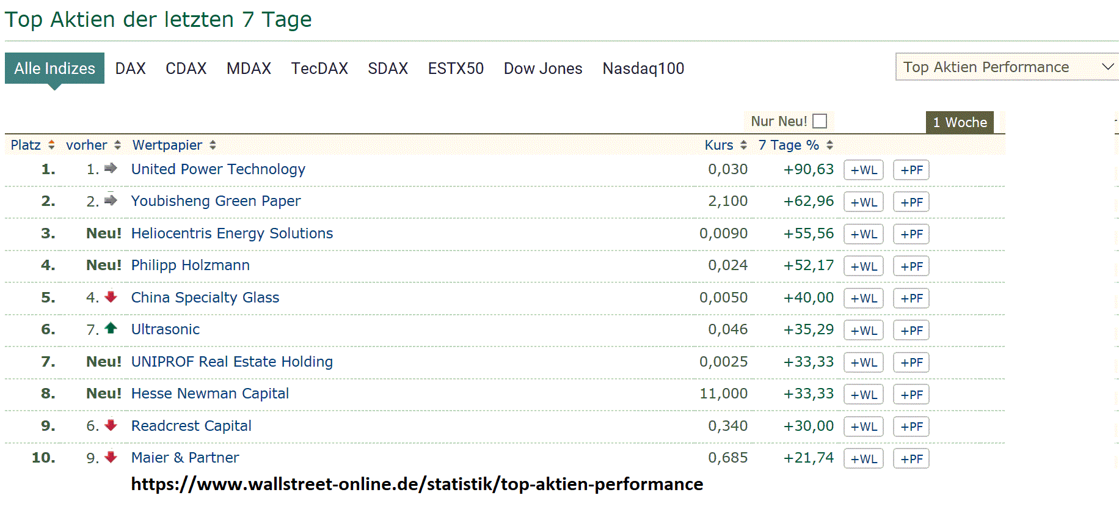Select the Nasdaq100 index tab
Viewport: 1119px width, 517px height.
pos(643,68)
